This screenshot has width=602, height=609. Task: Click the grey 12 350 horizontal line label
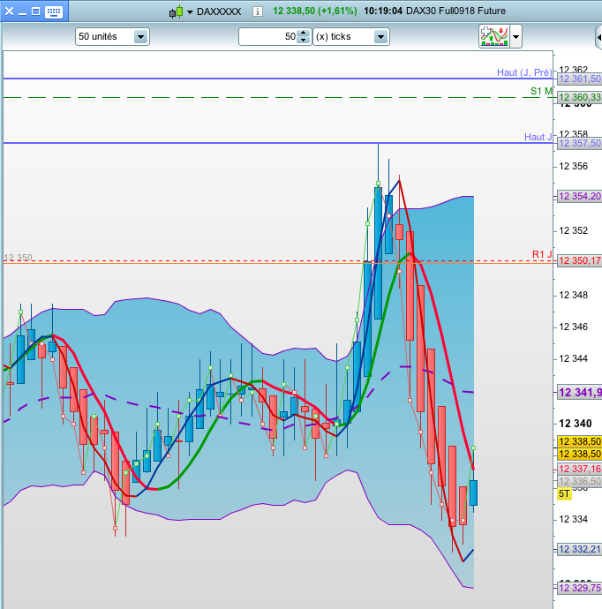click(x=18, y=258)
